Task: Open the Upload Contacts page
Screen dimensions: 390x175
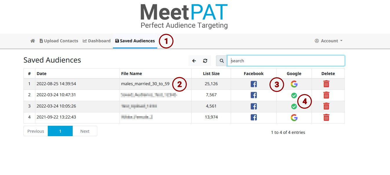Action: click(x=59, y=41)
